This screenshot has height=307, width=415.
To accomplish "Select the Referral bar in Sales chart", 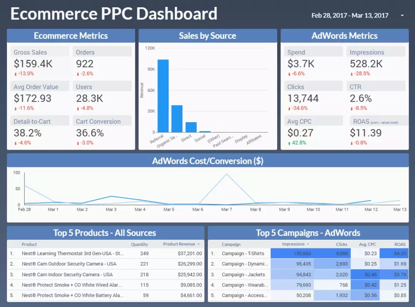I will click(x=163, y=96).
